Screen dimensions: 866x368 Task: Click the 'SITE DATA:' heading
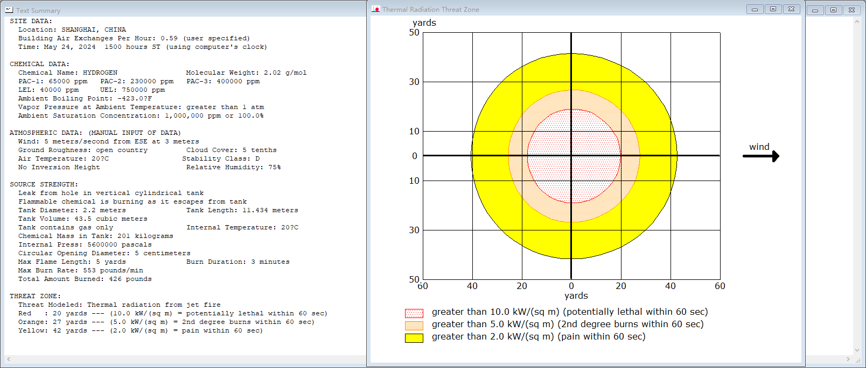31,21
